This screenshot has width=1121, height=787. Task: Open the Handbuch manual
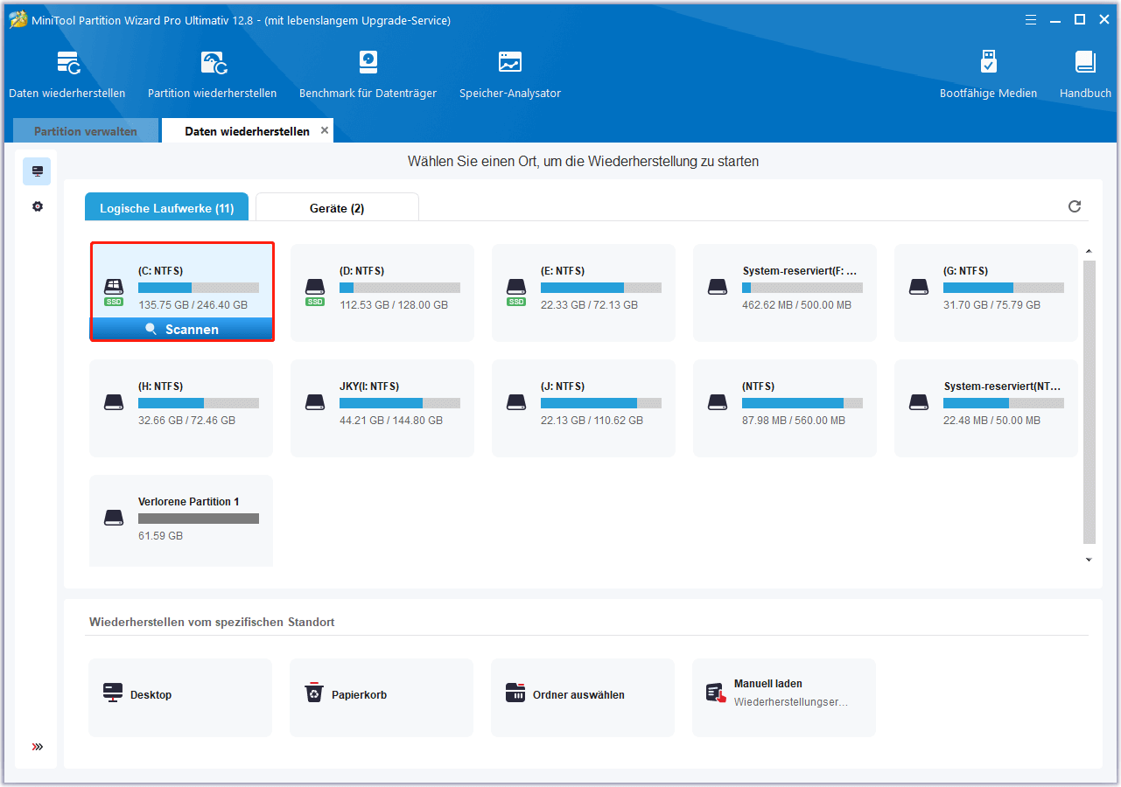(x=1085, y=74)
